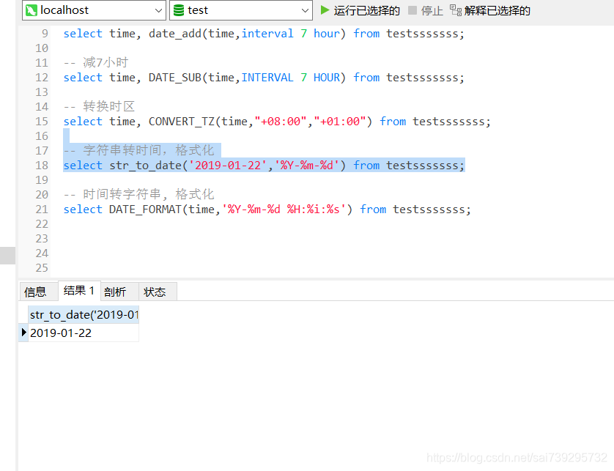Screen dimensions: 614x471
Task: Click the str_to_date column header
Action: pyautogui.click(x=81, y=314)
